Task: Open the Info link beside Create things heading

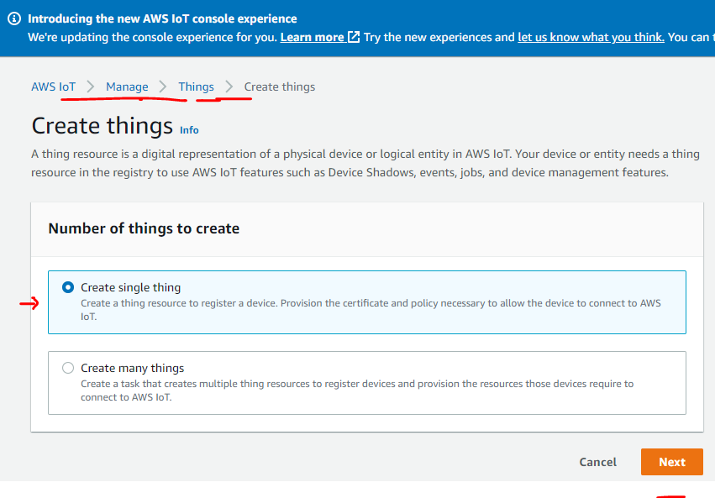Action: point(189,130)
